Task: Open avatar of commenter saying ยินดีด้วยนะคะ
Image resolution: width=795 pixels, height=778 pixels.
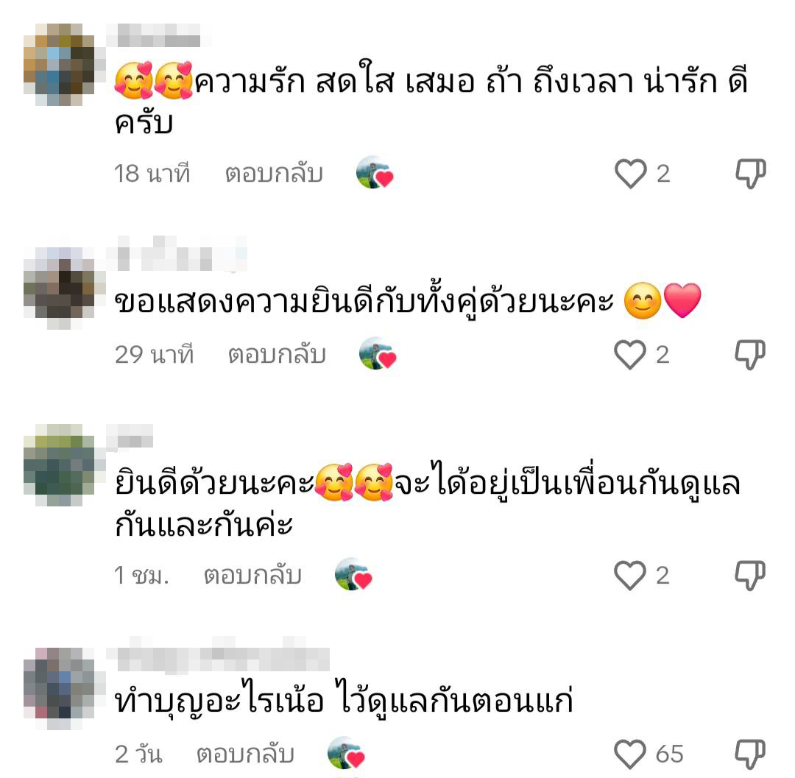Action: [60, 465]
